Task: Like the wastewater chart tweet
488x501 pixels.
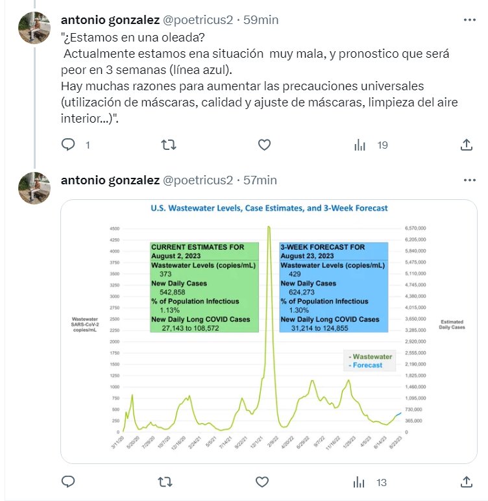Action: pyautogui.click(x=262, y=482)
